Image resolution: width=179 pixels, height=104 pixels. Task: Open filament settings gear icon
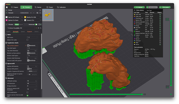point(40,13)
